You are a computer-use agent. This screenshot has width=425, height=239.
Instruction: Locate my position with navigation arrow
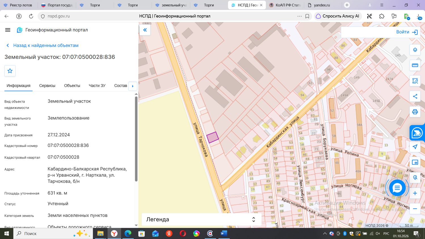415,147
